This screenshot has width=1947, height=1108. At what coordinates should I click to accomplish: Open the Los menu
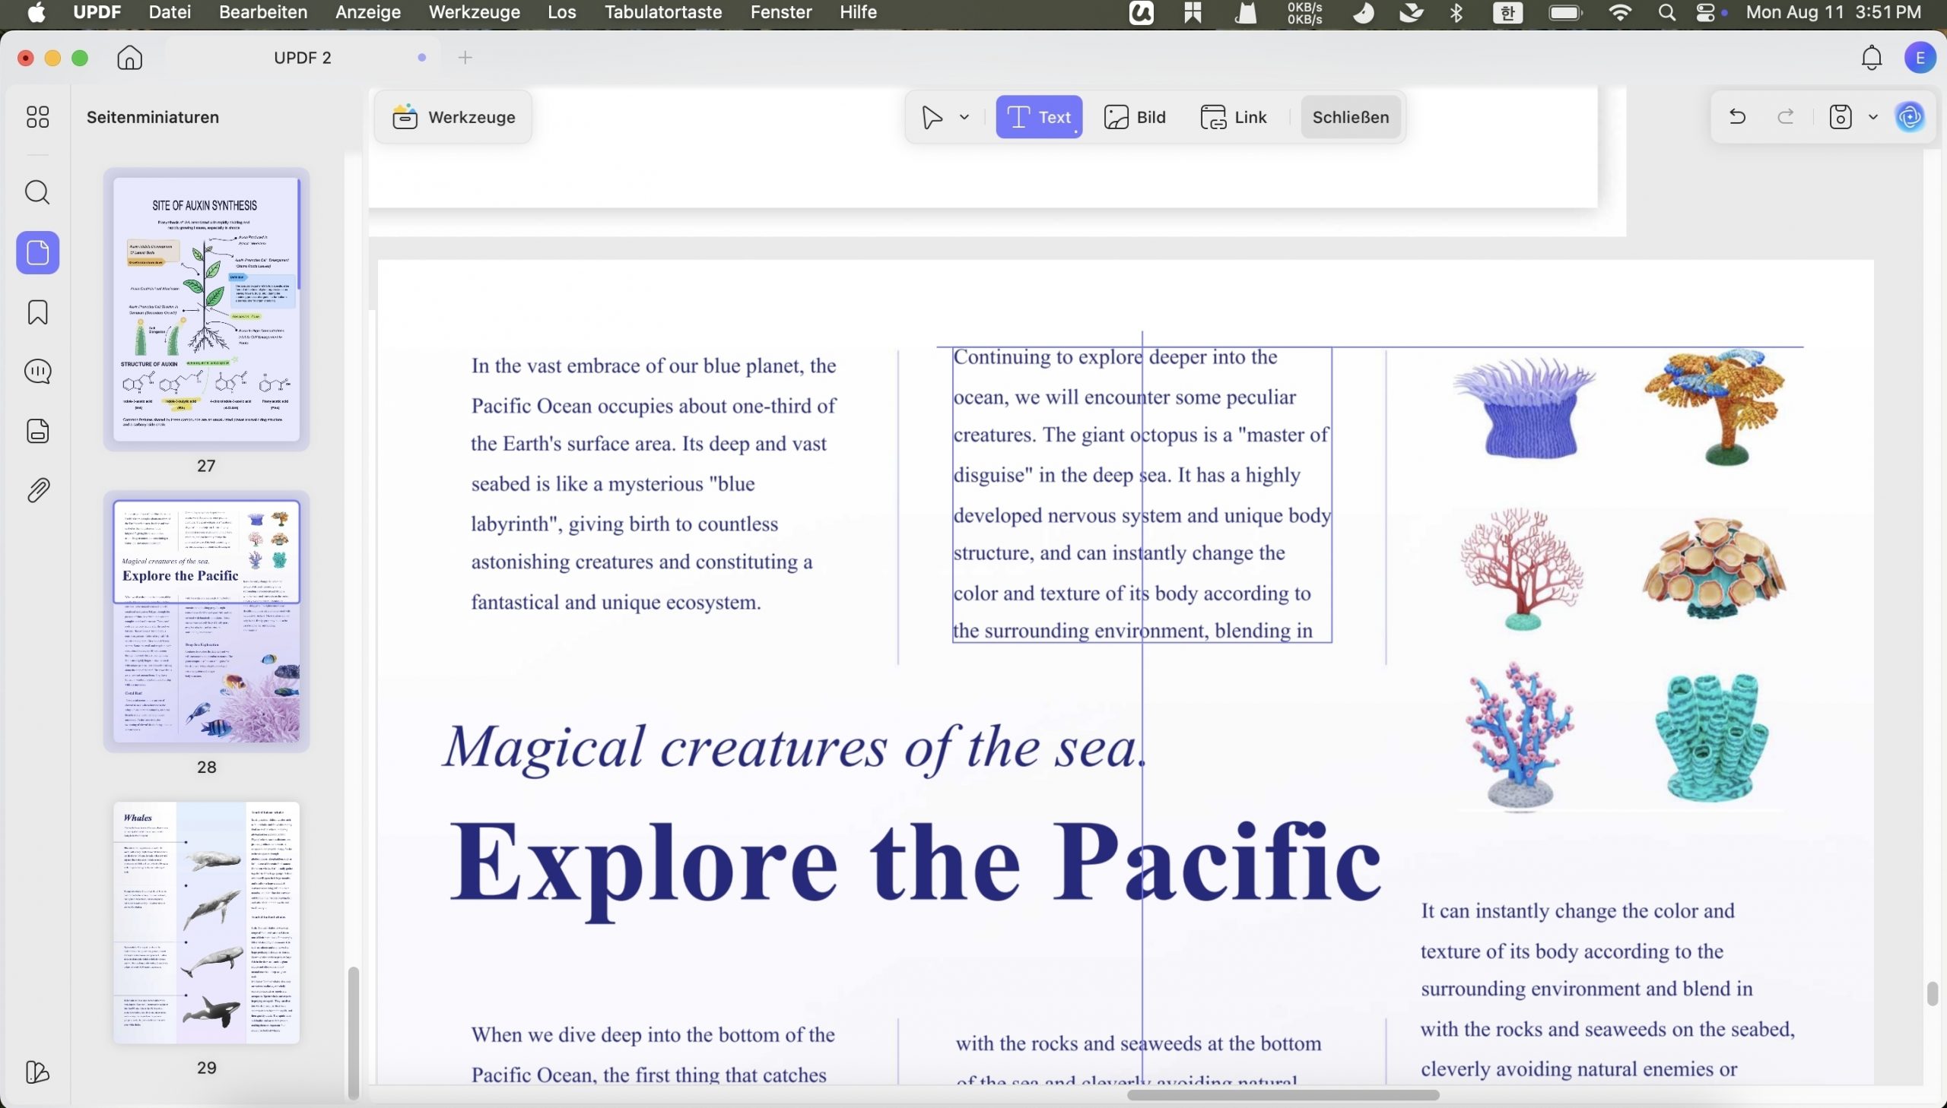(x=562, y=12)
